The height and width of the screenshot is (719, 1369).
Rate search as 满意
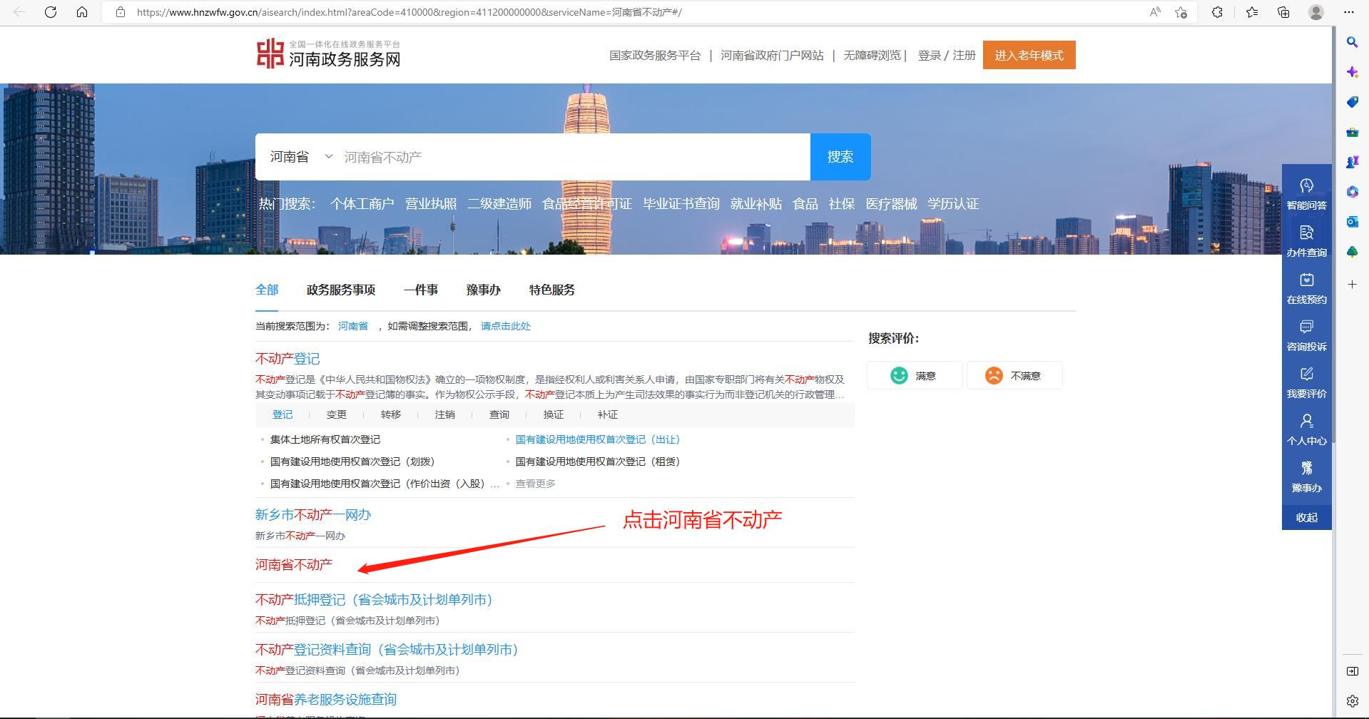[915, 375]
